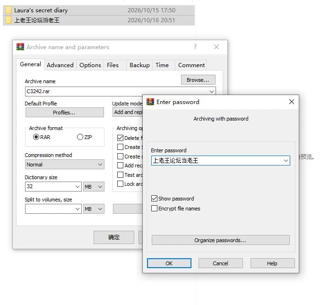This screenshot has width=329, height=305.
Task: Click WinRAR icon in Archive name and parameters title
Action: [x=20, y=47]
